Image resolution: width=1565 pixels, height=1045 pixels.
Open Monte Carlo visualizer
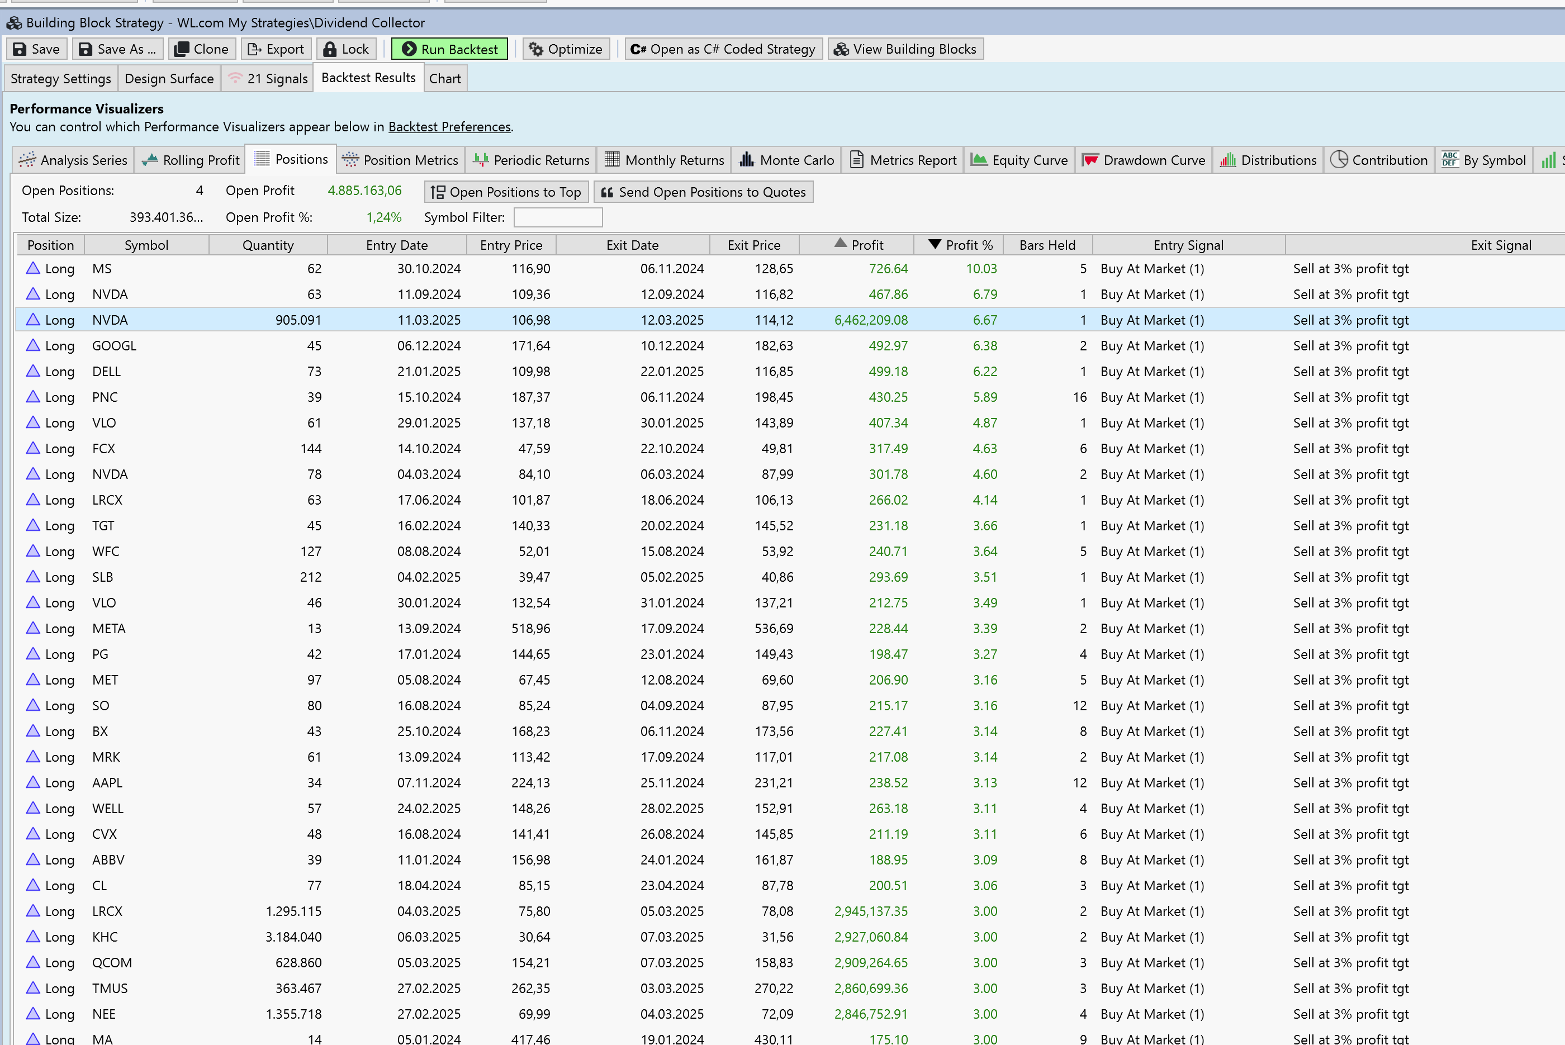pyautogui.click(x=786, y=160)
